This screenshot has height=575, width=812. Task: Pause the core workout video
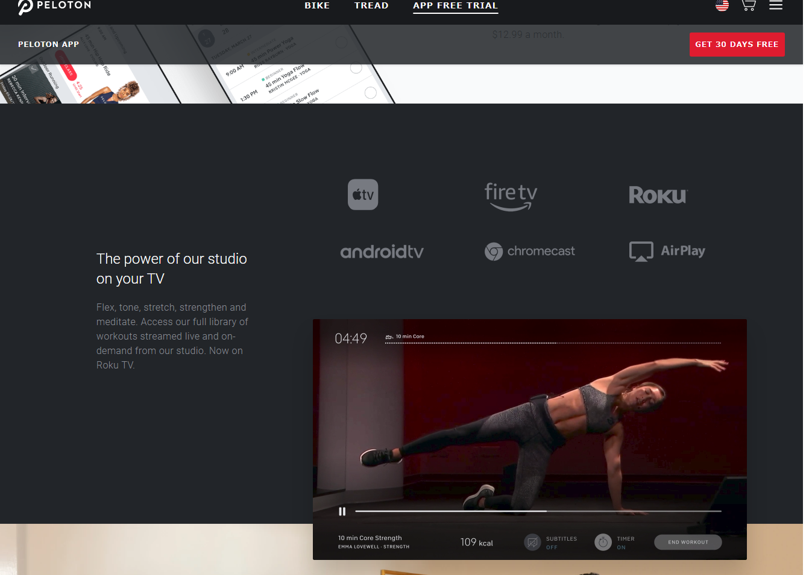click(342, 511)
